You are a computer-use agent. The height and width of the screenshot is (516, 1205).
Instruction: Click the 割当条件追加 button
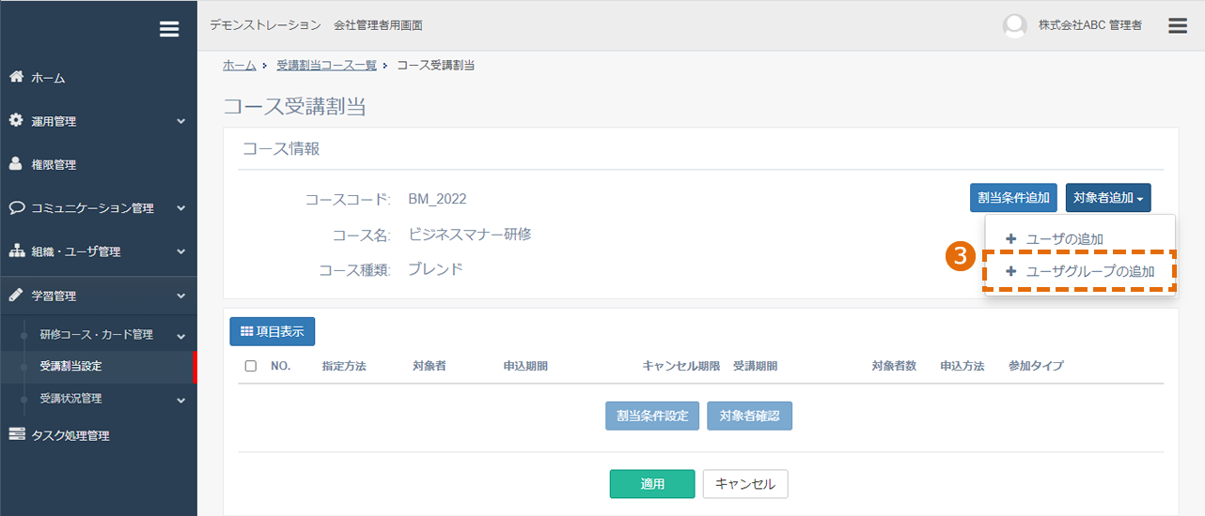click(1014, 198)
